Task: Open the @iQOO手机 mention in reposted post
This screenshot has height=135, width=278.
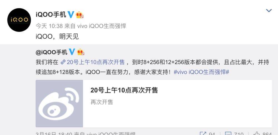Action: (51, 52)
